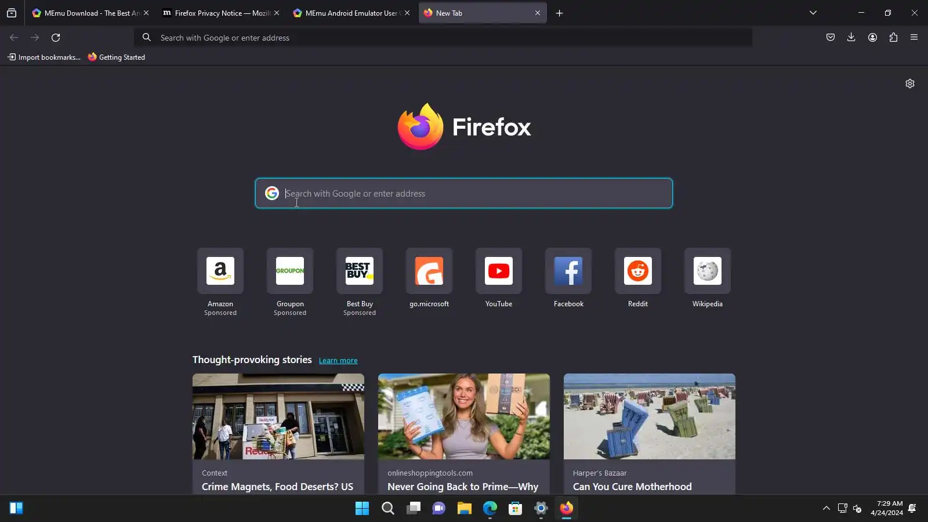The height and width of the screenshot is (522, 928).
Task: Save to Pocket from the toolbar
Action: click(831, 38)
